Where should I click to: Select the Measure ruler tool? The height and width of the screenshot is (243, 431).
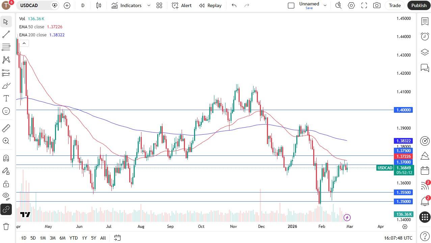tap(6, 128)
